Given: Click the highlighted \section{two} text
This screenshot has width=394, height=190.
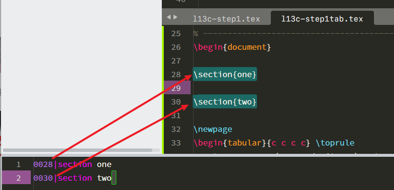Looking at the screenshot, I should 225,102.
